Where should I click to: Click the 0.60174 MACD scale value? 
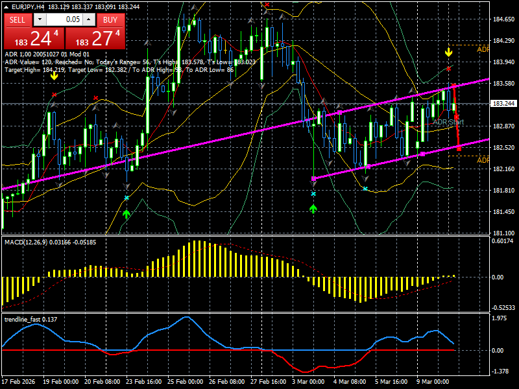(502, 241)
